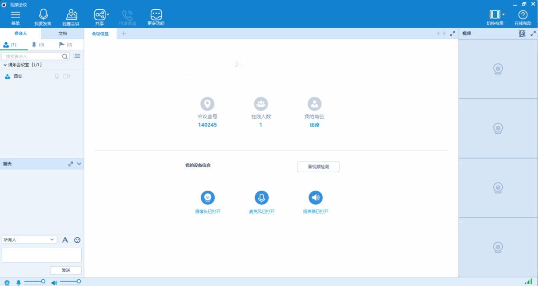Pop out the chat panel

(x=70, y=164)
